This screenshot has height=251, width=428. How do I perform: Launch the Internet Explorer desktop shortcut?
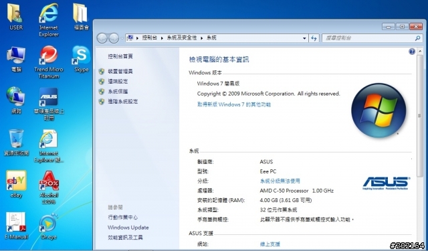pyautogui.click(x=49, y=19)
